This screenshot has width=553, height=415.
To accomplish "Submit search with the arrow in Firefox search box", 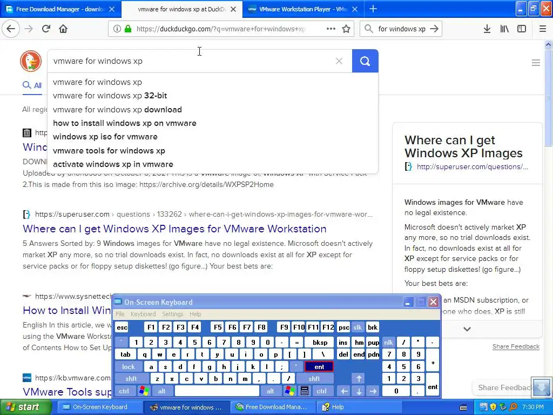I will click(x=434, y=29).
